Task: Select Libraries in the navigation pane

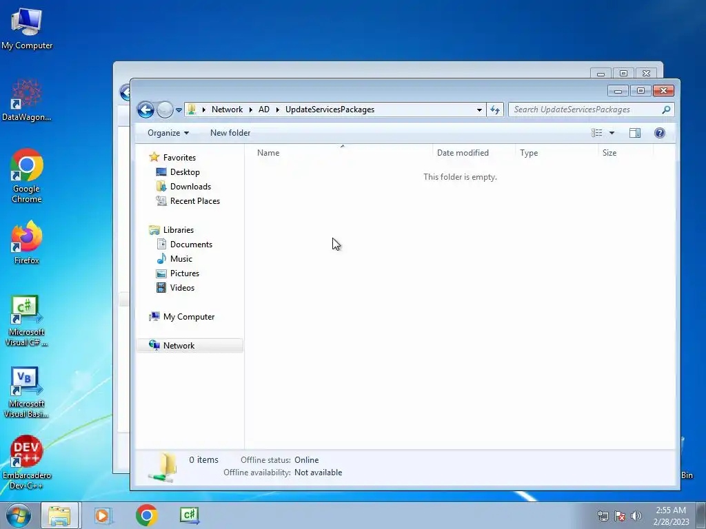Action: [179, 230]
